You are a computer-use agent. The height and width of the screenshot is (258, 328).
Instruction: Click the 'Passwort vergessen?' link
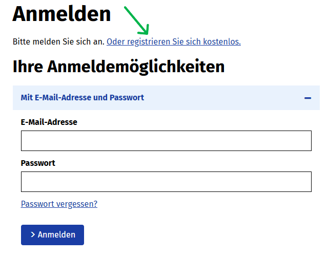(59, 204)
